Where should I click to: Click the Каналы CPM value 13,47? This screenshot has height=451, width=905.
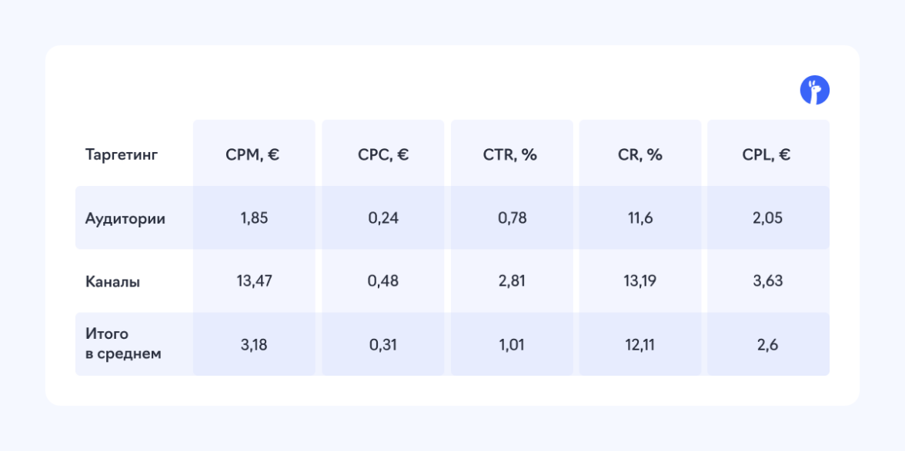pos(254,281)
